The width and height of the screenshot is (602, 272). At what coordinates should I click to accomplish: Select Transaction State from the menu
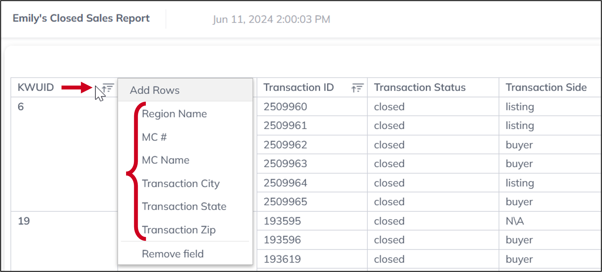point(184,206)
